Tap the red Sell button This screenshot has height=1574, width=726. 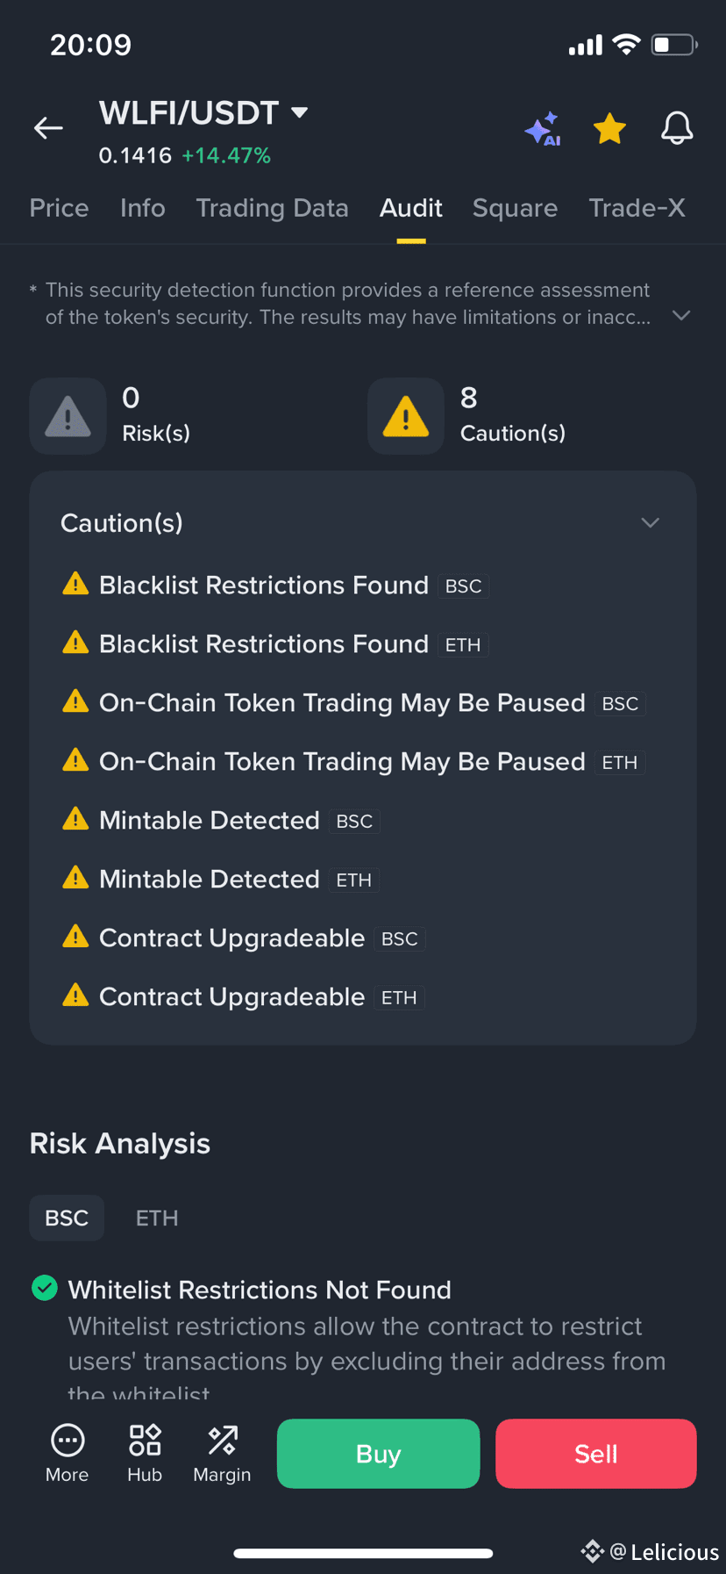click(x=596, y=1454)
